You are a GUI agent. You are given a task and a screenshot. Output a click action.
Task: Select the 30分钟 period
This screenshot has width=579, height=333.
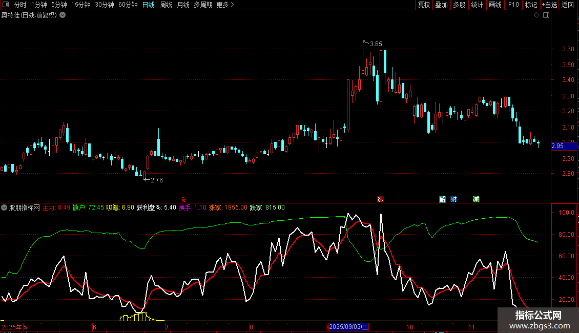pos(105,5)
